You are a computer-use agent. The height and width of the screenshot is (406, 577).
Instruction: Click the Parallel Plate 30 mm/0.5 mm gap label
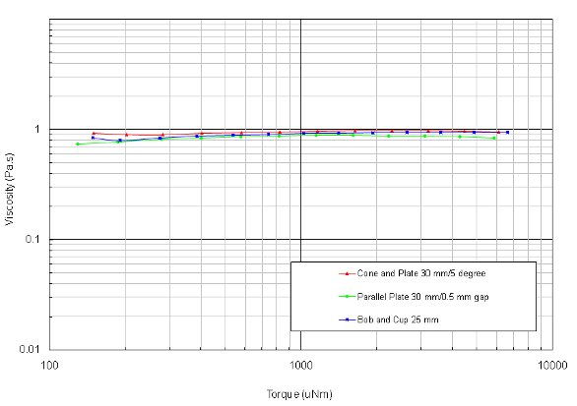pyautogui.click(x=422, y=297)
